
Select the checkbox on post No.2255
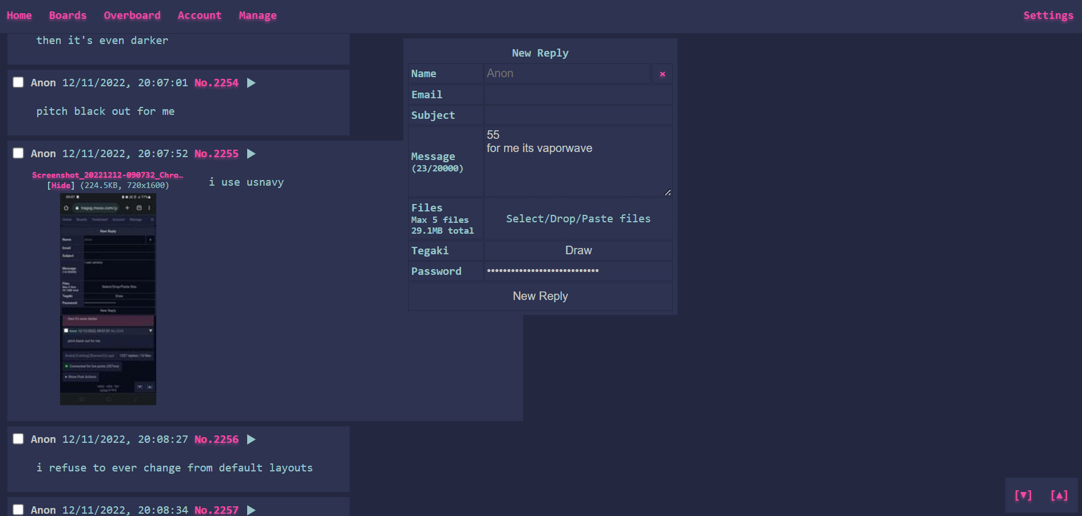tap(18, 153)
